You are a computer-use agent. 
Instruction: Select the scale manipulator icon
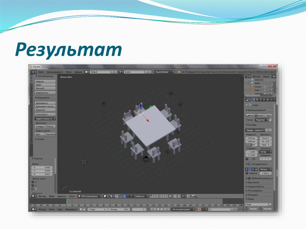(131, 196)
